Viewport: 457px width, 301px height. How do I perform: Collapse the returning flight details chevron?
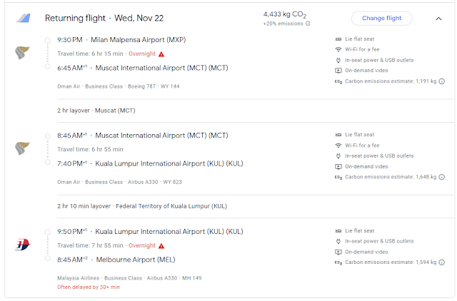pyautogui.click(x=438, y=19)
